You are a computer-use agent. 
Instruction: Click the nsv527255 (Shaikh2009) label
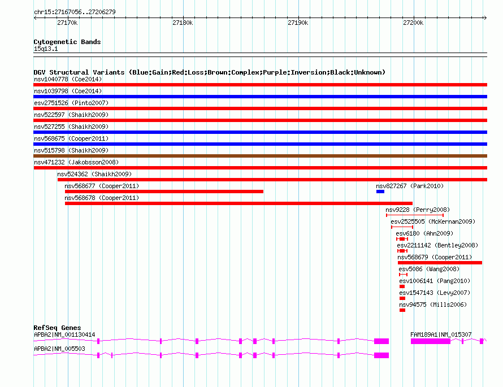(71, 127)
